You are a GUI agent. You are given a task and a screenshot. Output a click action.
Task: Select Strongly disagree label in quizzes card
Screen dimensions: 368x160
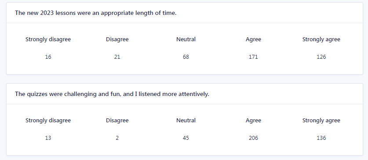(x=48, y=121)
